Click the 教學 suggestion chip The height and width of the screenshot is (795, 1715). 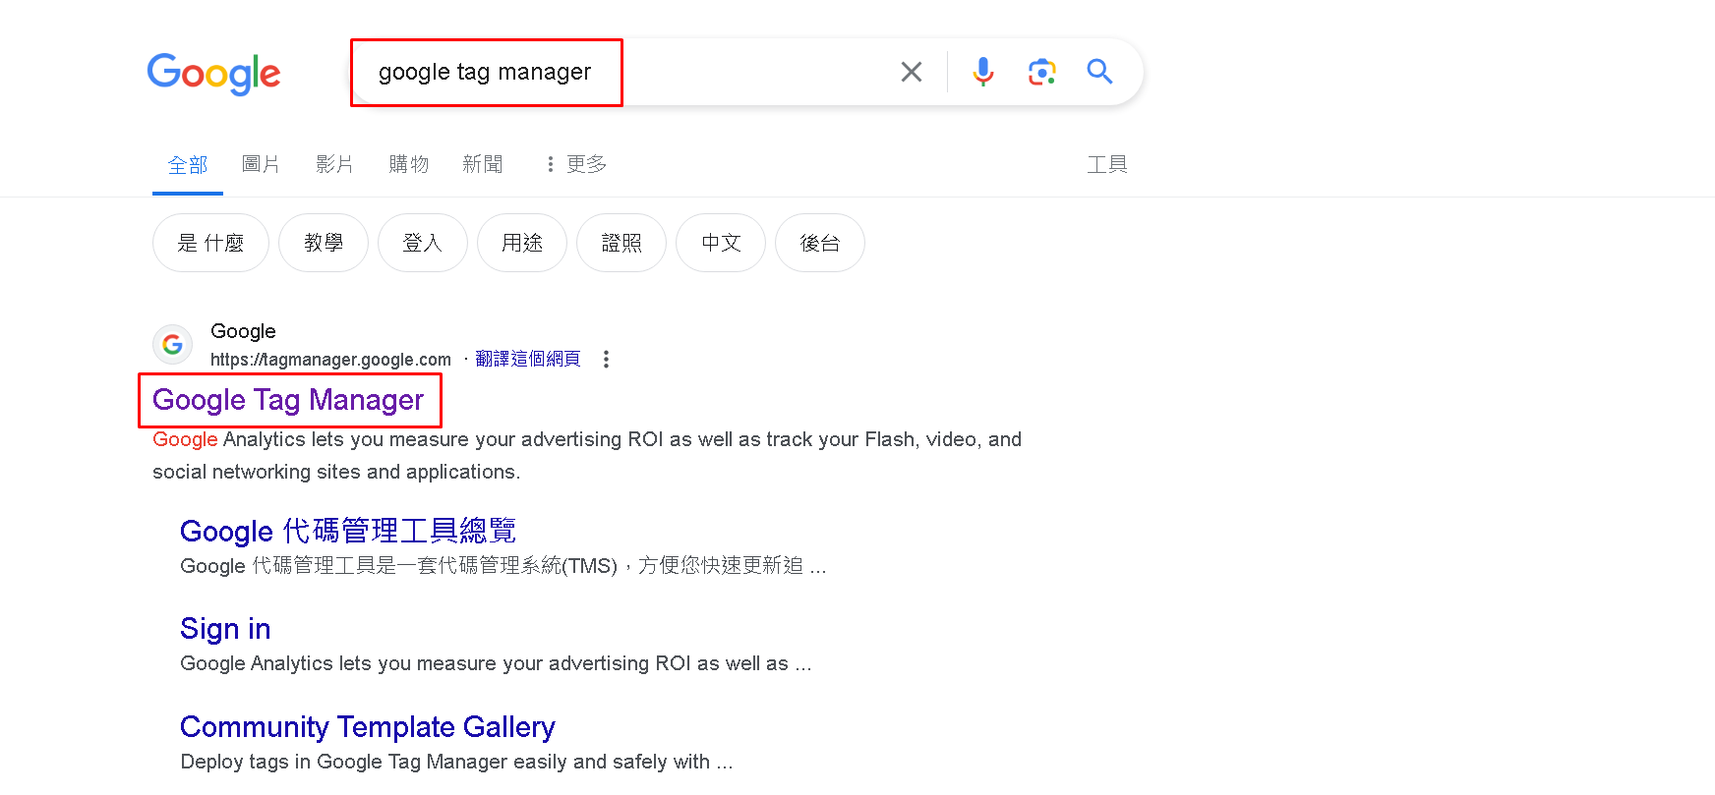(324, 243)
